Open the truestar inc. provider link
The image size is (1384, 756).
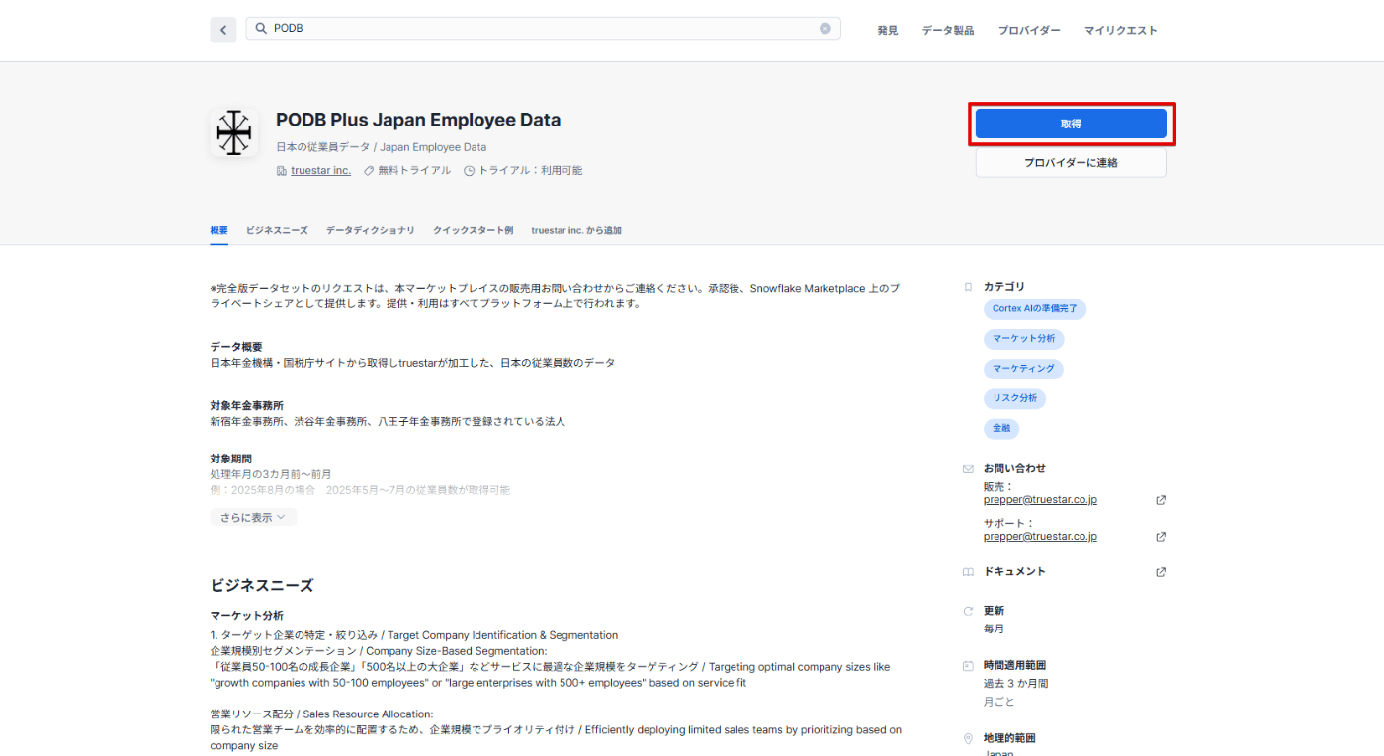coord(320,171)
